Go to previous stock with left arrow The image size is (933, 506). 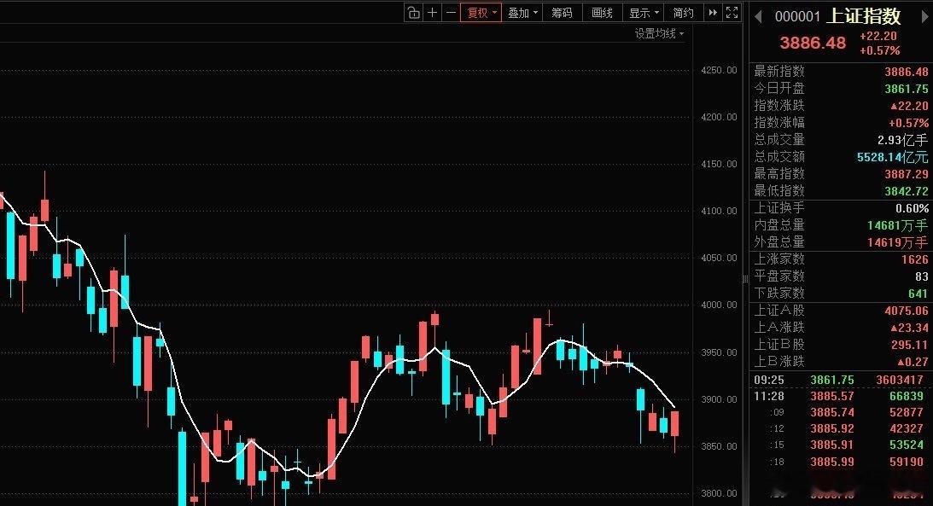[x=758, y=17]
